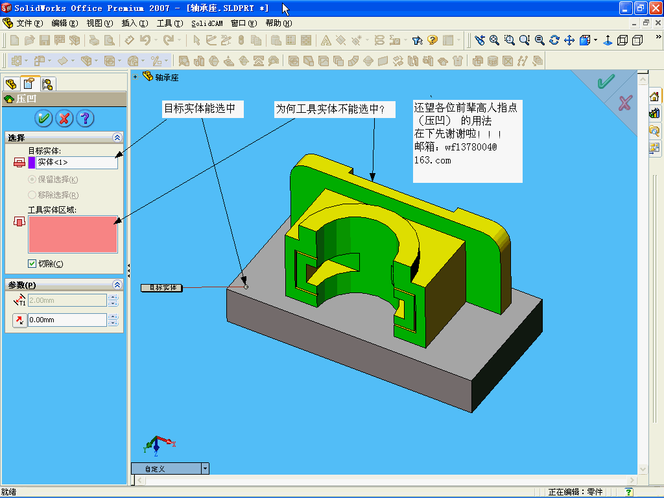Open the 工具(T) menu

tap(170, 23)
